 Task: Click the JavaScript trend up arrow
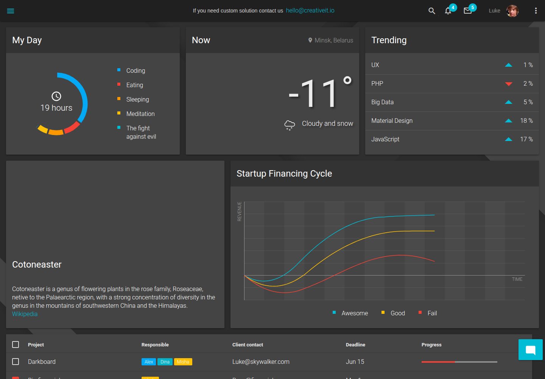pyautogui.click(x=509, y=139)
